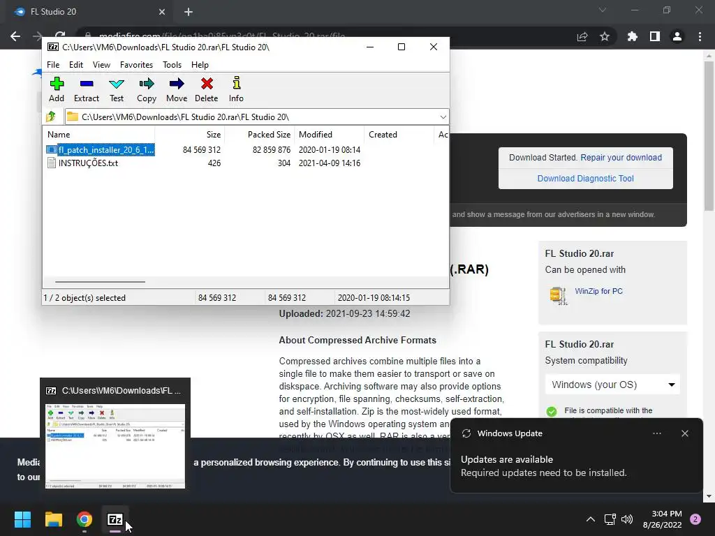This screenshot has height=536, width=715.
Task: Open the Tools menu
Action: pyautogui.click(x=172, y=65)
